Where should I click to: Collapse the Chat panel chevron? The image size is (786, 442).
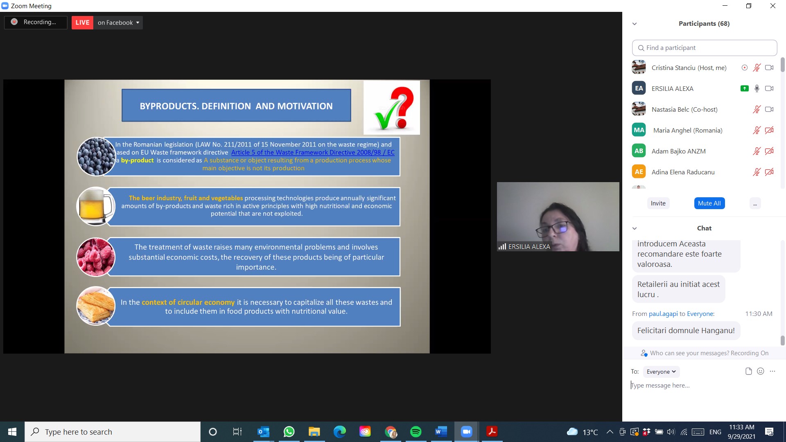tap(635, 228)
